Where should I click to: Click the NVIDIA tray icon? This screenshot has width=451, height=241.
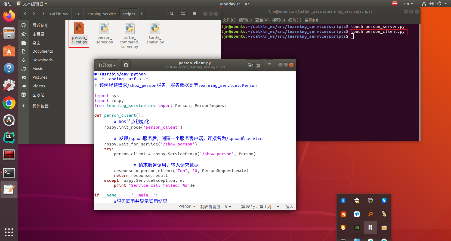[x=357, y=228]
